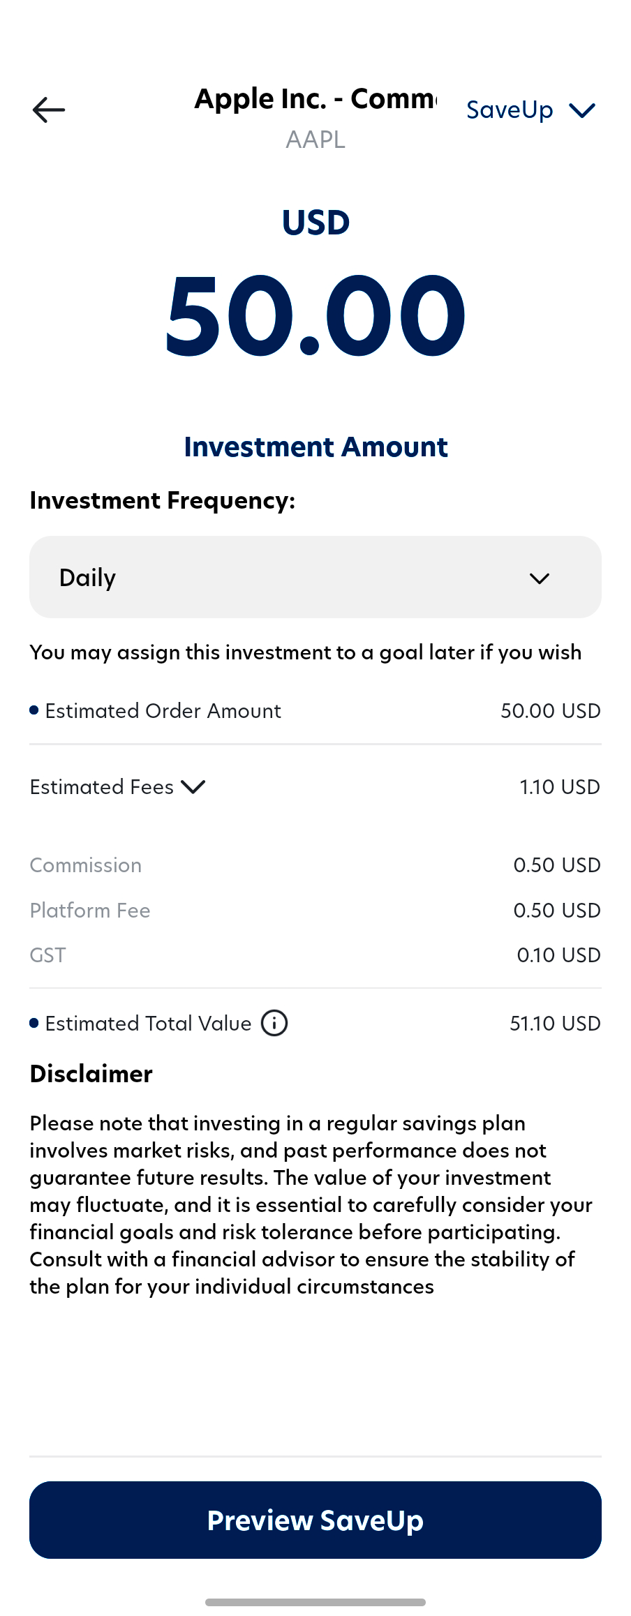631x1616 pixels.
Task: Click the Estimated Fees label
Action: point(102,787)
